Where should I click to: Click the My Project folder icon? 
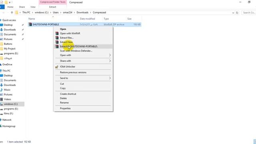[x=2, y=49]
